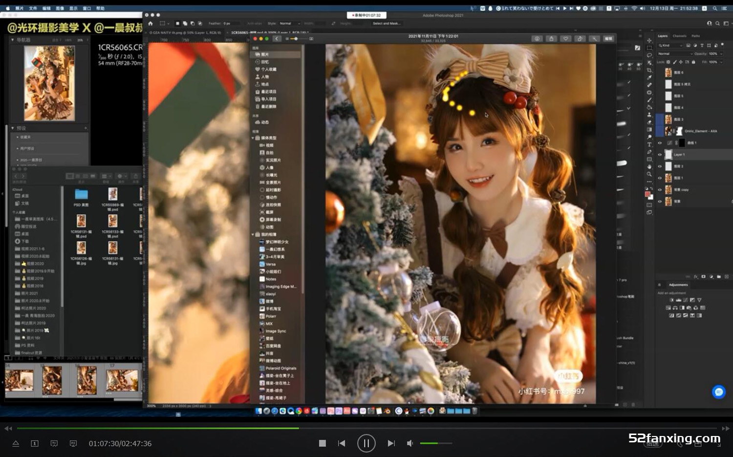Image resolution: width=733 pixels, height=457 pixels.
Task: Open the 编辑 menu in the menu bar
Action: tap(46, 8)
